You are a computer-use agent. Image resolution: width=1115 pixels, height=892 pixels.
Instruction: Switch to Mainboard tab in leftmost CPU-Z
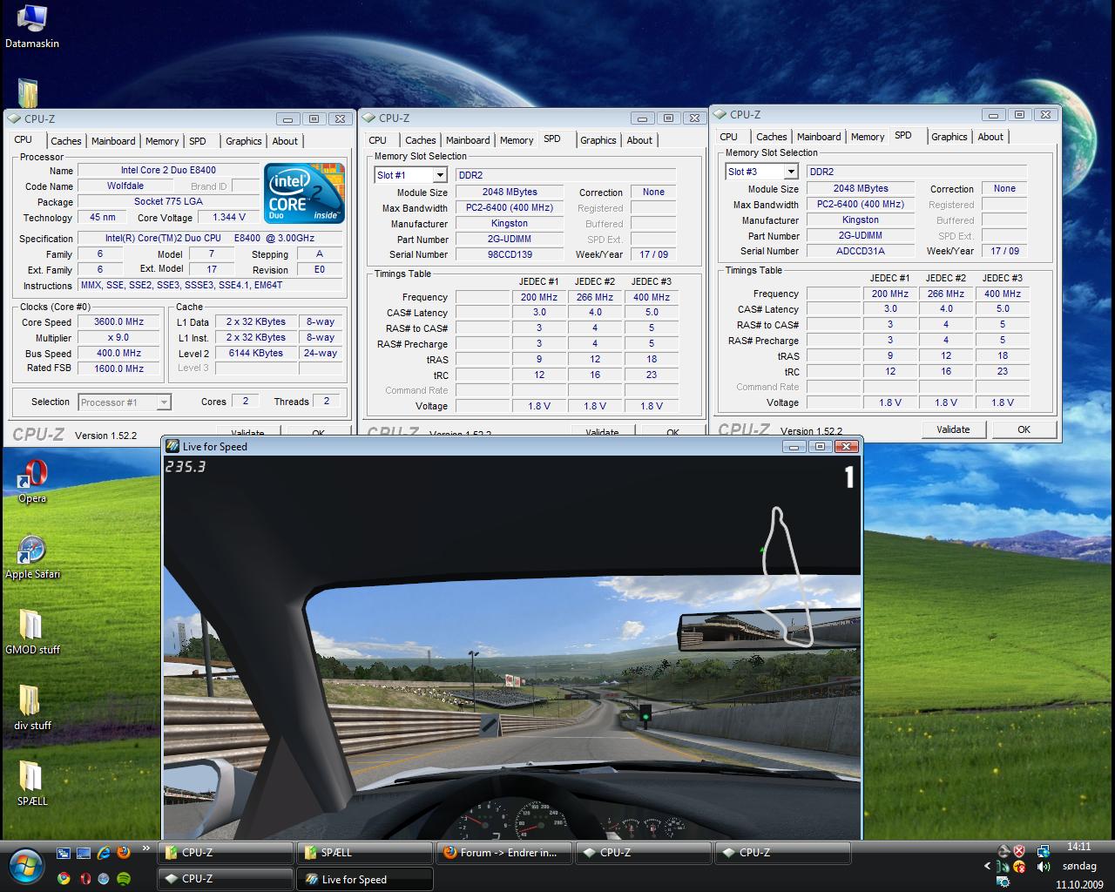(x=113, y=141)
